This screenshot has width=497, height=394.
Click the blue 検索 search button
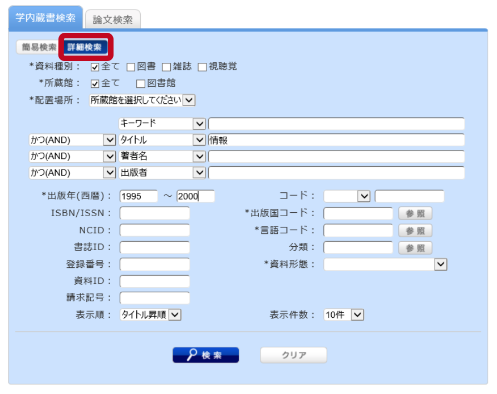(206, 355)
